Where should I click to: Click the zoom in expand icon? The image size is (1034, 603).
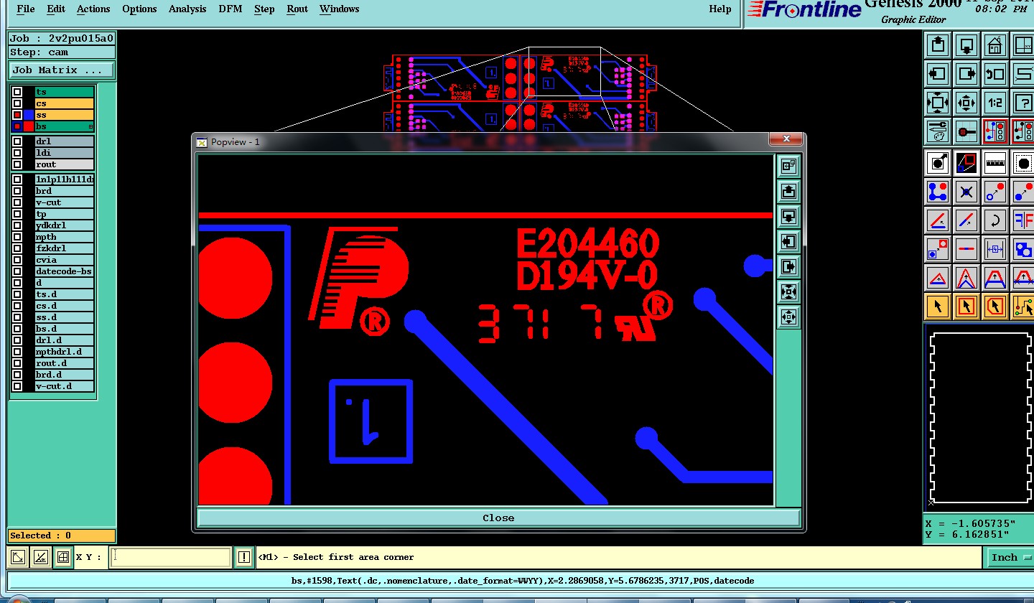click(x=938, y=103)
